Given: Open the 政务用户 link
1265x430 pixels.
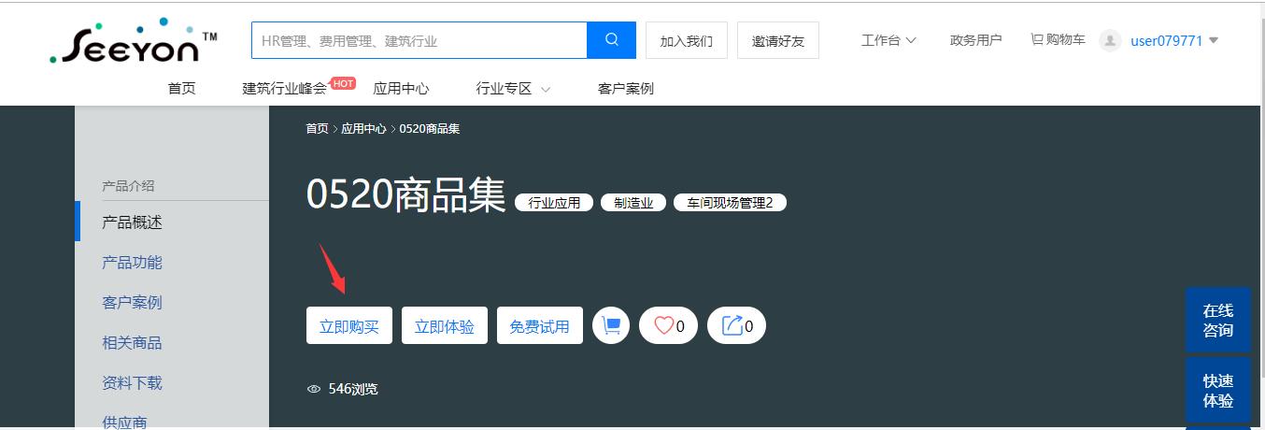Looking at the screenshot, I should pos(975,40).
